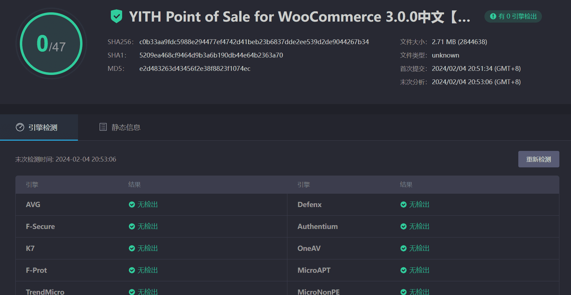Image resolution: width=571 pixels, height=295 pixels.
Task: Click MicroNonPE green check result icon
Action: (x=403, y=292)
